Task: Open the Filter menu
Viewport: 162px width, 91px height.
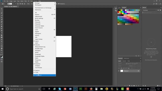Action: click(x=26, y=1)
